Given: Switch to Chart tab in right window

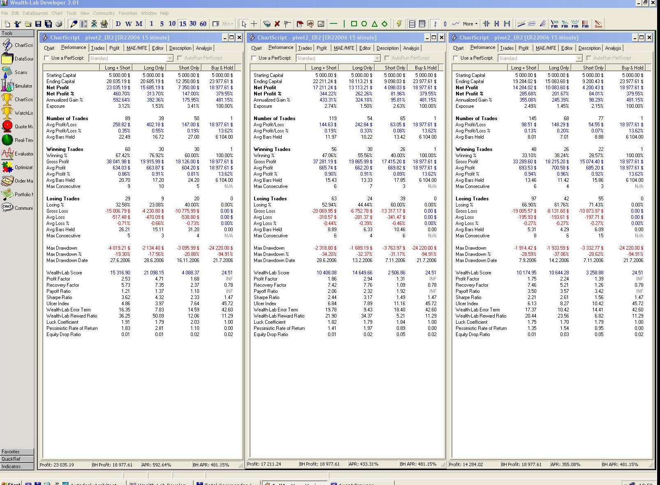Looking at the screenshot, I should (458, 48).
